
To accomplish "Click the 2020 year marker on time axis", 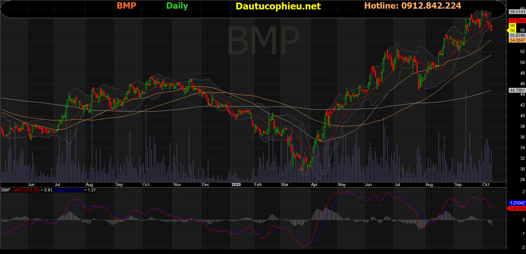I will pos(236,185).
